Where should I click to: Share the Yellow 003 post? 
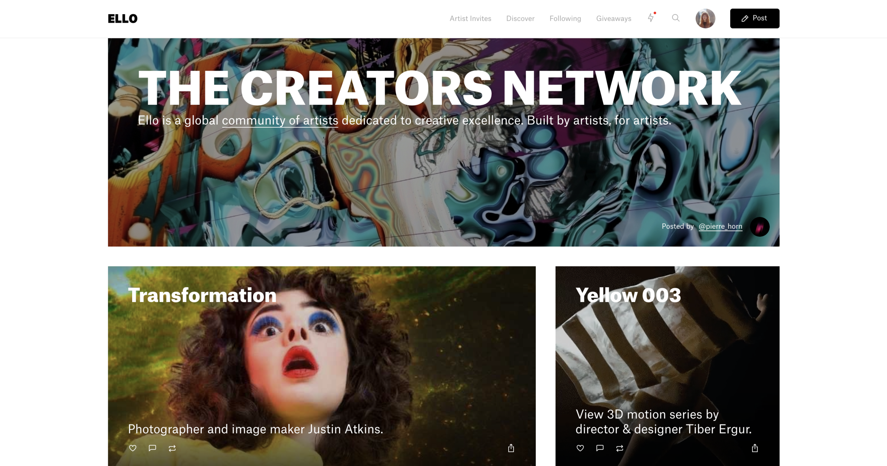[755, 448]
